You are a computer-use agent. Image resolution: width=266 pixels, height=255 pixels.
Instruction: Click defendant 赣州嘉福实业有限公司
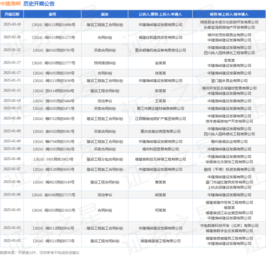(x=229, y=142)
